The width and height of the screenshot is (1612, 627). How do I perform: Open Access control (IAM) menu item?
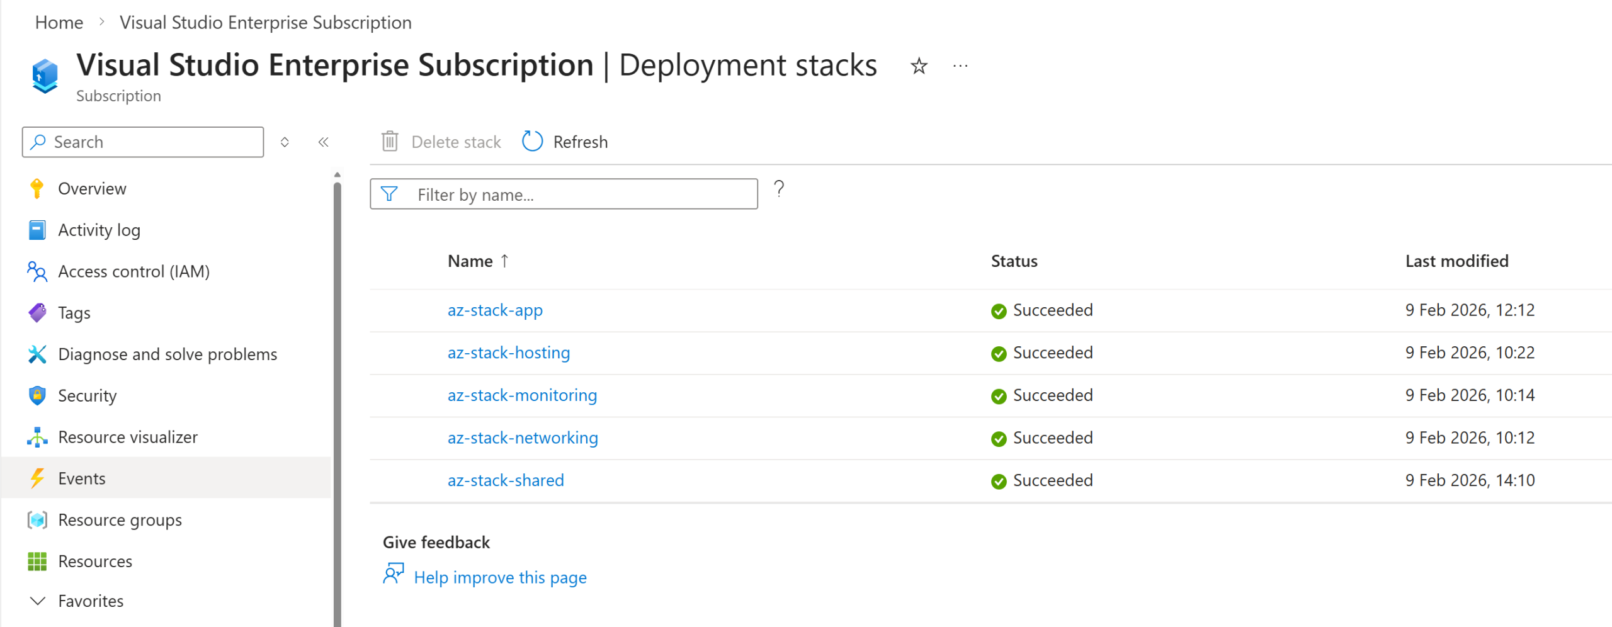click(133, 271)
